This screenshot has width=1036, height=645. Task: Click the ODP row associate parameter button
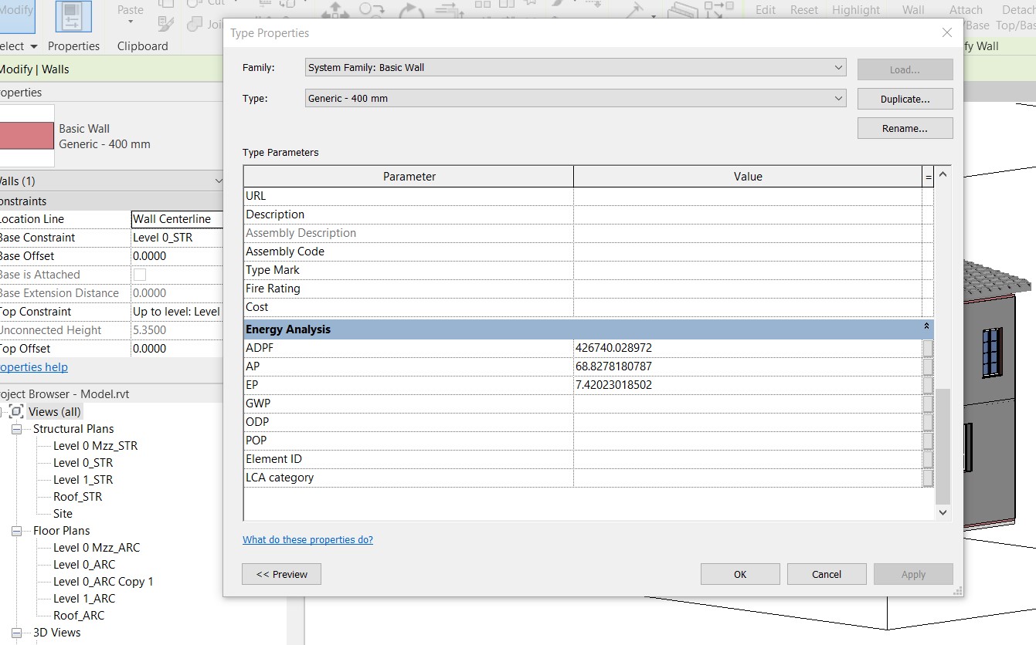928,422
